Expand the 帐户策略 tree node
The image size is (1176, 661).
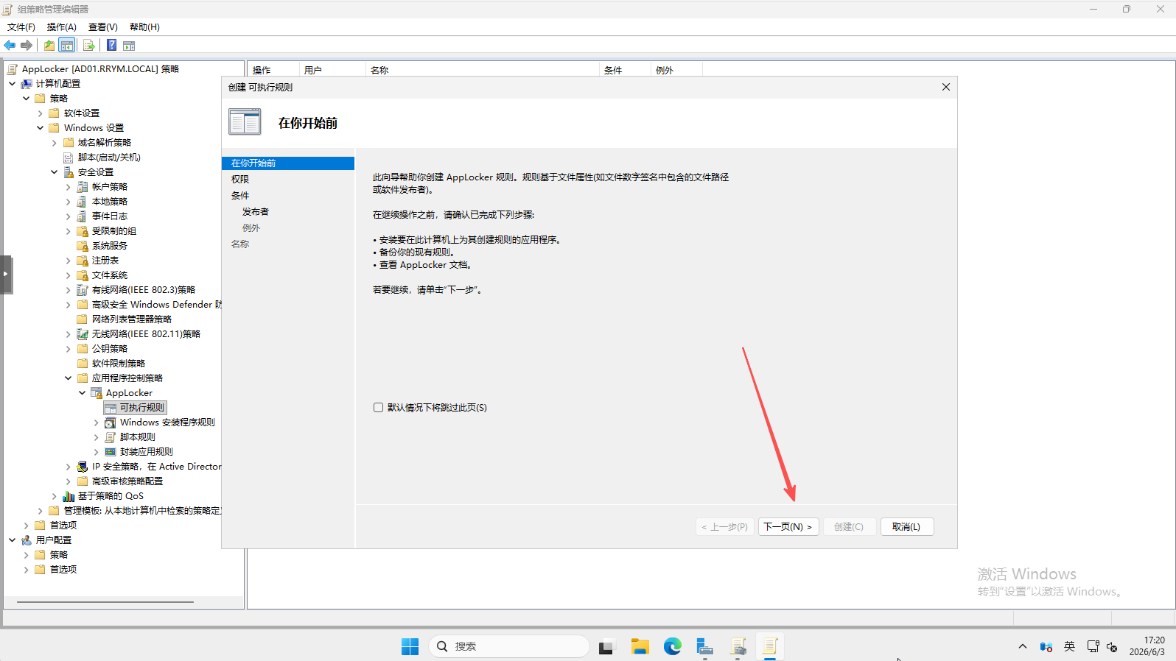[69, 187]
